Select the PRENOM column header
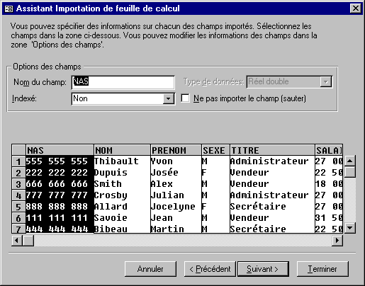 tap(176, 150)
